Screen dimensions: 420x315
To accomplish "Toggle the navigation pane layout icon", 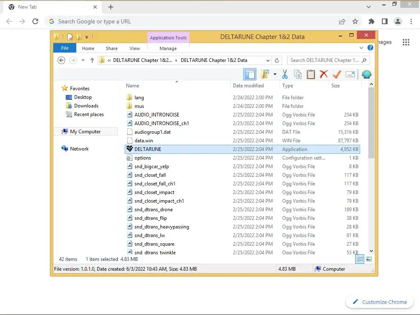I will [x=250, y=75].
